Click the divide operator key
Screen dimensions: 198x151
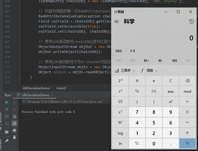(x=187, y=102)
